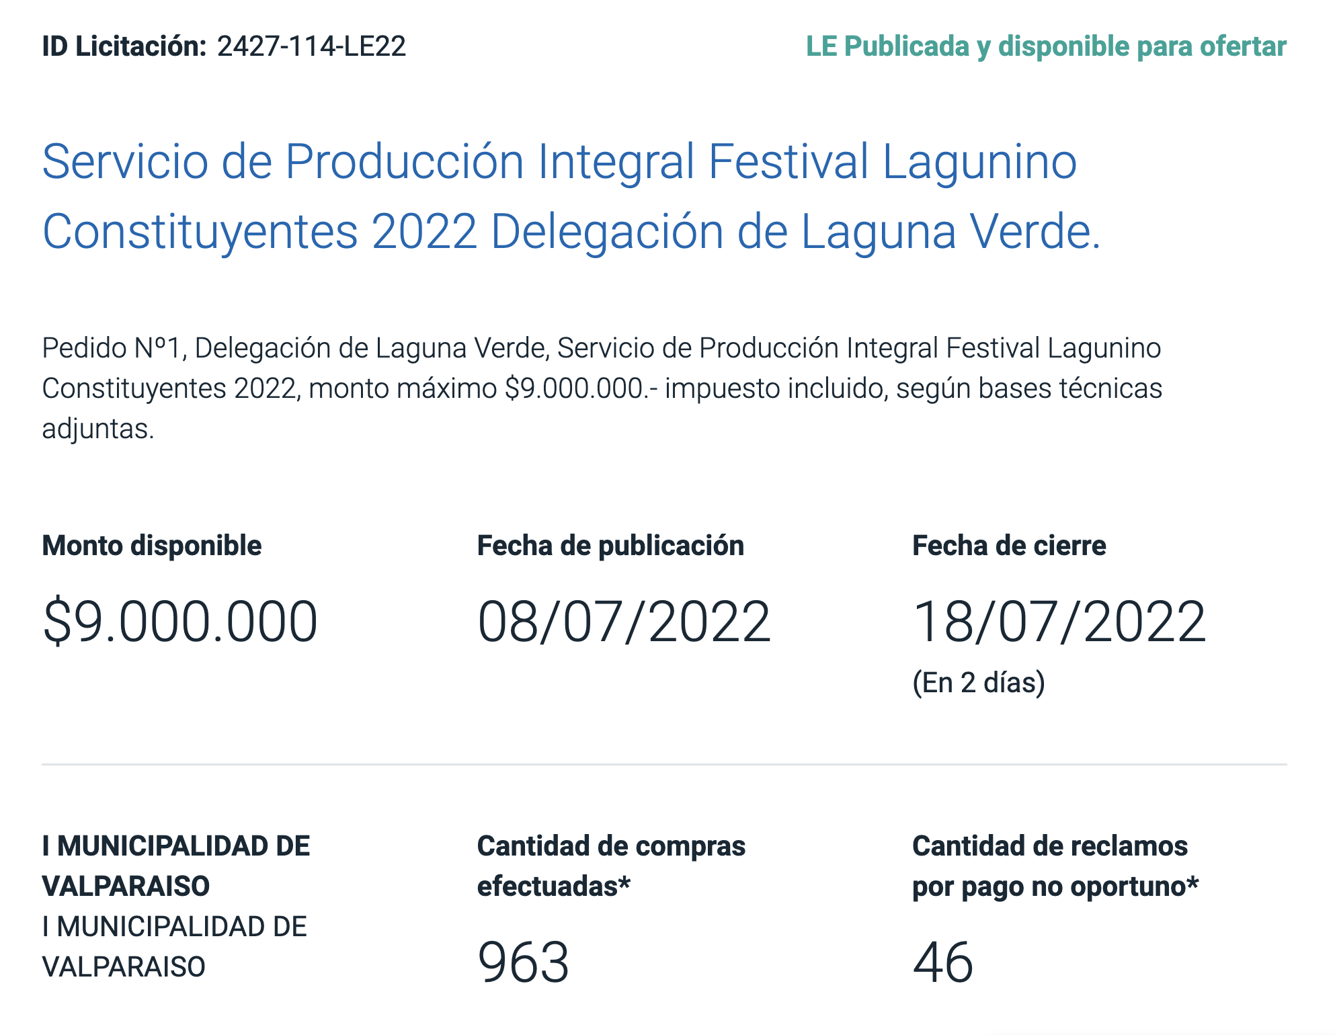Click the 963 purchases count
This screenshot has height=1035, width=1335.
[524, 962]
